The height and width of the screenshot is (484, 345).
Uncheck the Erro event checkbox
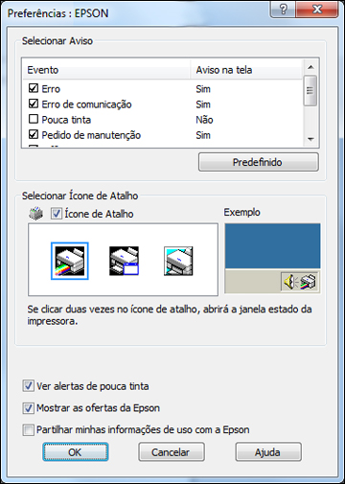(34, 88)
